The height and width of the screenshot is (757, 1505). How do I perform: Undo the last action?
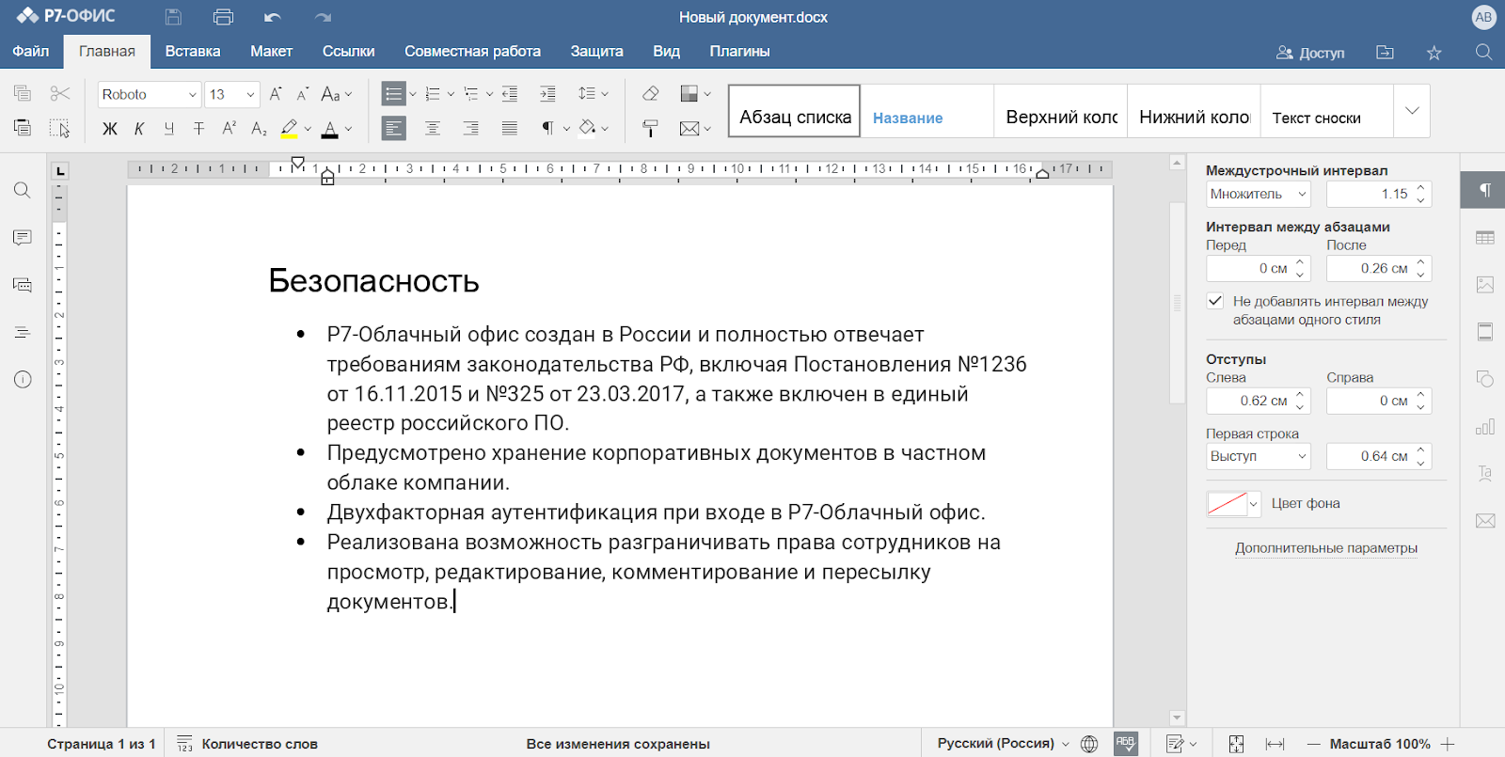coord(273,17)
